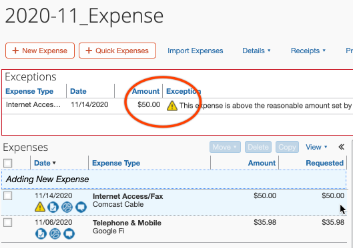The image size is (353, 248).
Task: Open the Import Expenses link
Action: pyautogui.click(x=196, y=51)
